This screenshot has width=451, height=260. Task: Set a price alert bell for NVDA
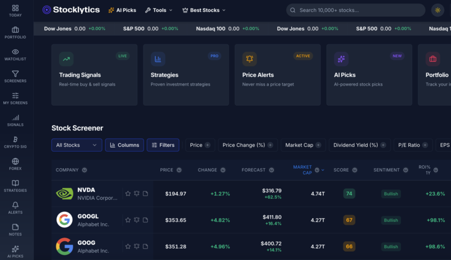click(137, 193)
